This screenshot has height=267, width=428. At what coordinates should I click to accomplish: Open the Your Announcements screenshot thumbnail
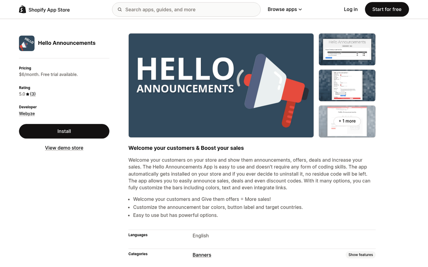pos(347,49)
